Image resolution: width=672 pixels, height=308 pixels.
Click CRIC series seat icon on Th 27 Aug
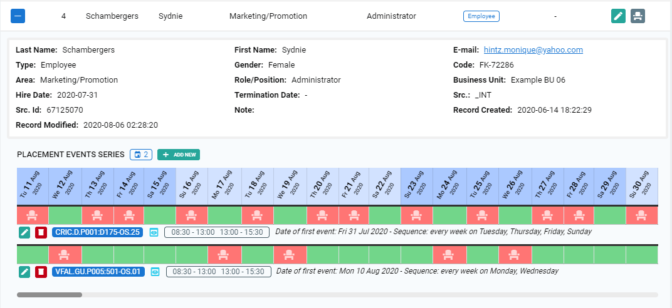pos(548,215)
